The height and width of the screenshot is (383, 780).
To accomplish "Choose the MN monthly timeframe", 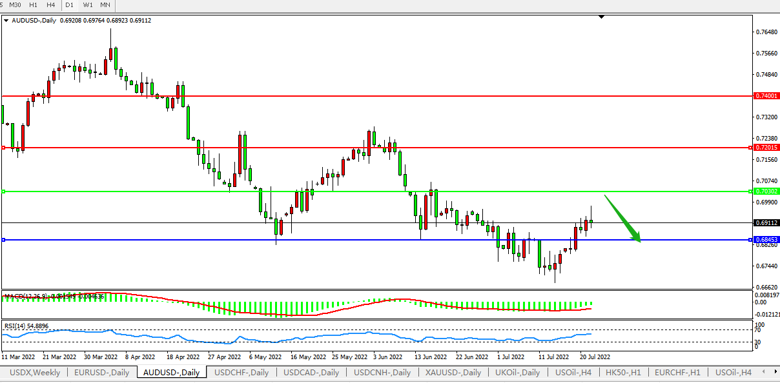I will tap(105, 5).
